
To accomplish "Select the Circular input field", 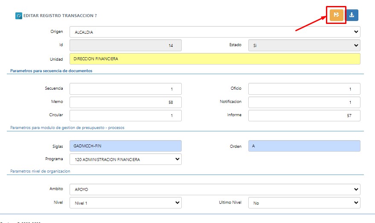I will (x=125, y=116).
